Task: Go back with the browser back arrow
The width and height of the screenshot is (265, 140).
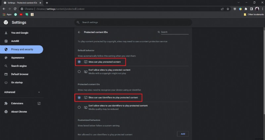Action: (x=4, y=9)
